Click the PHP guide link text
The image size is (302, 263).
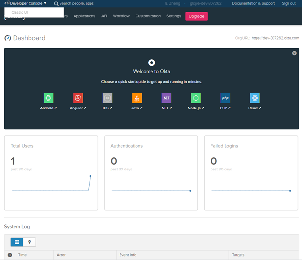pos(225,108)
